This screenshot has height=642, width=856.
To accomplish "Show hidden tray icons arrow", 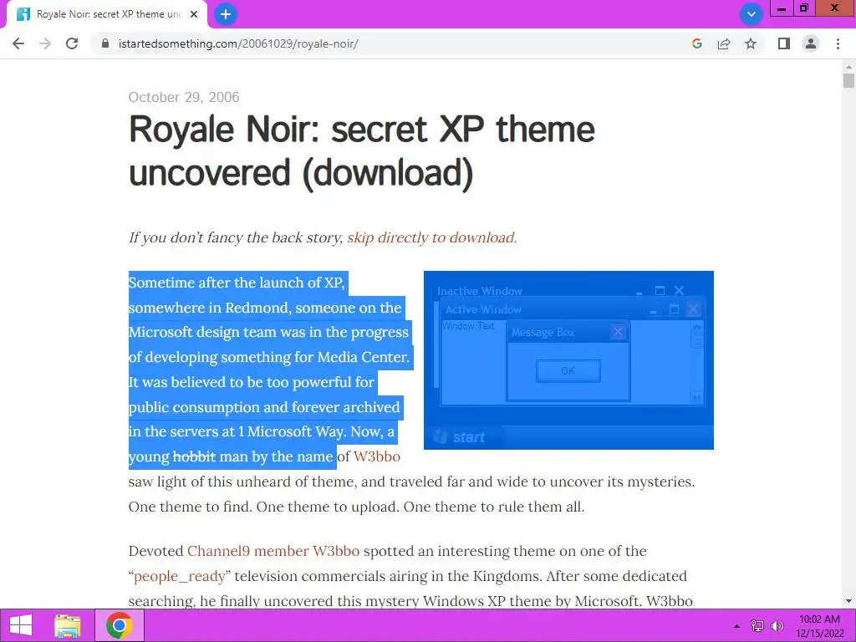I will (736, 626).
